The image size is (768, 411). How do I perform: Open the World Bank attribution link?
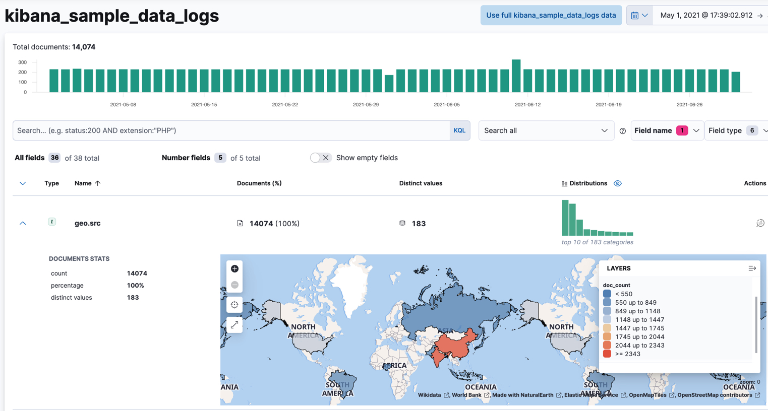click(466, 395)
